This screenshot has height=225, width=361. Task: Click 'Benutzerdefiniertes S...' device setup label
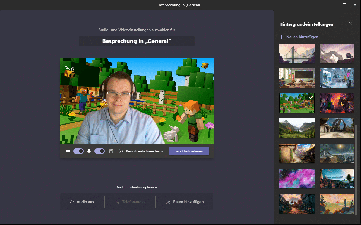[146, 151]
